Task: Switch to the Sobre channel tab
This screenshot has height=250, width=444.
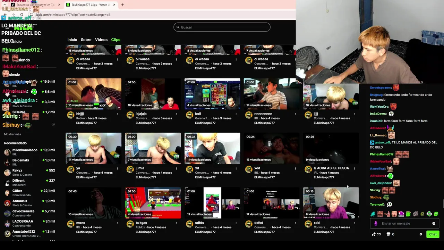Action: (x=86, y=40)
